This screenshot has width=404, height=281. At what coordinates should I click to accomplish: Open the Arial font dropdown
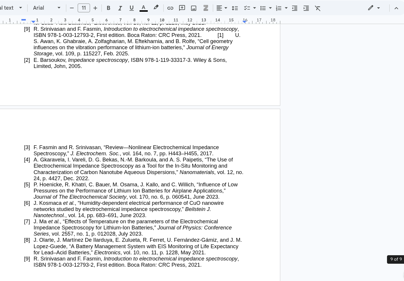[x=47, y=8]
